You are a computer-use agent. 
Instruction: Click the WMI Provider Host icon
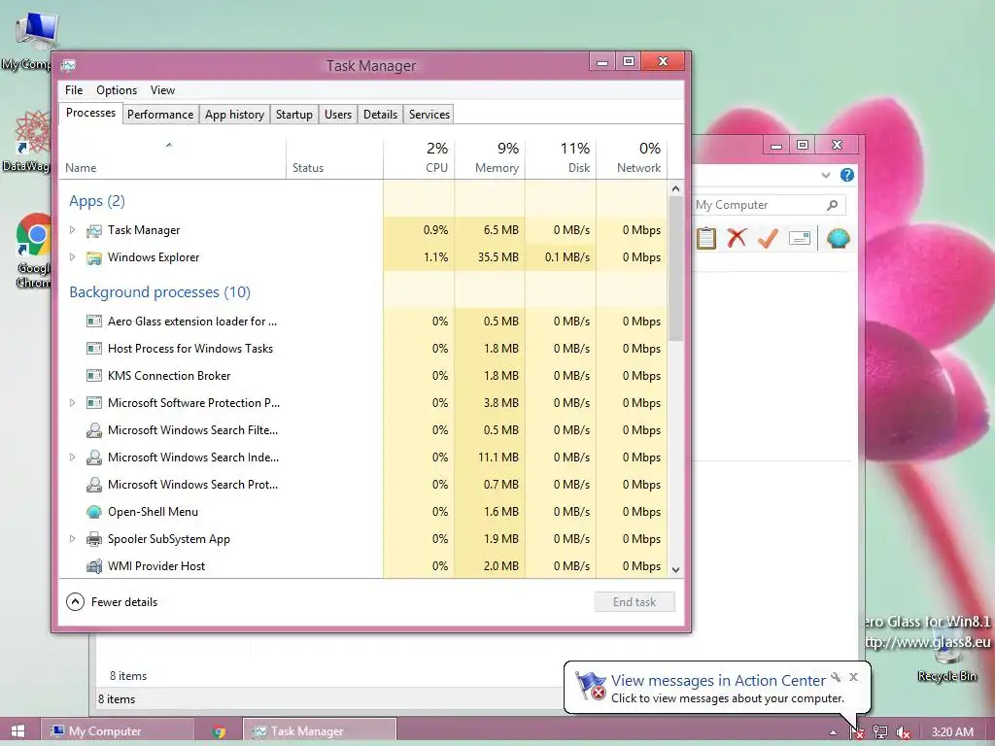94,566
